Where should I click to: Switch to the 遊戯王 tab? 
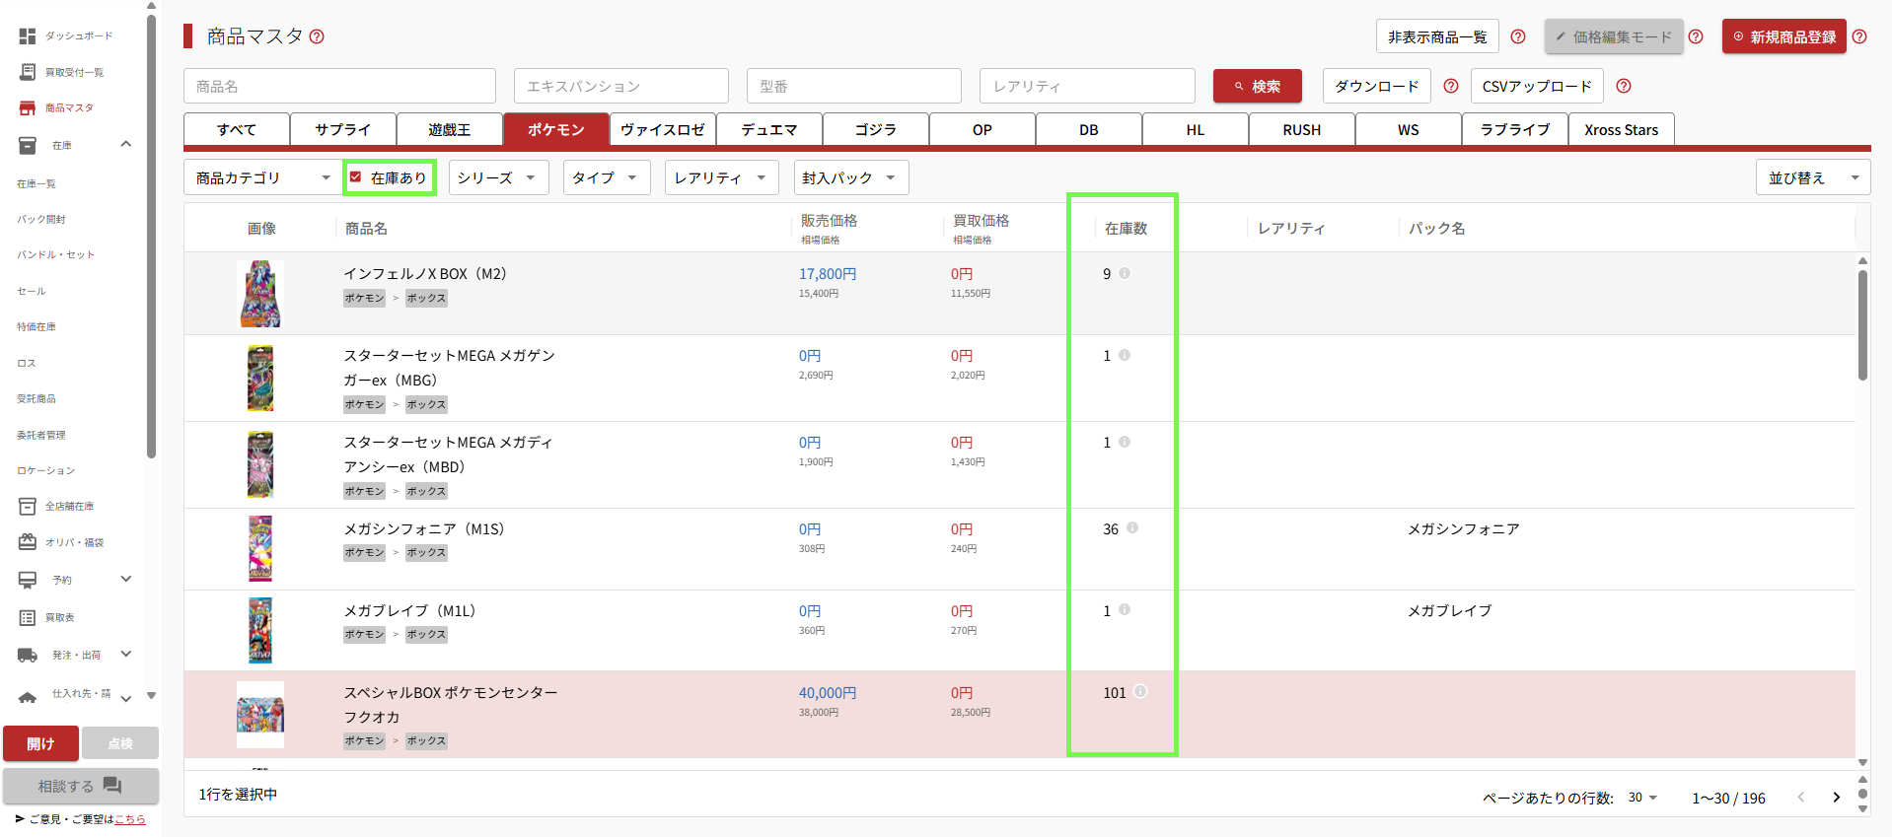click(449, 130)
